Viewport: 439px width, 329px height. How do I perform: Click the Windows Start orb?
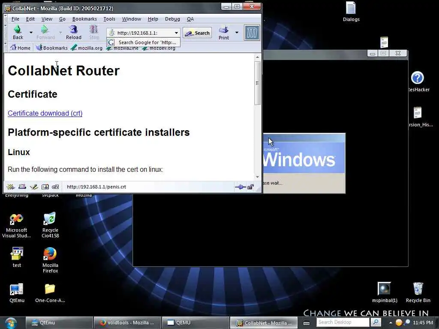(x=11, y=323)
